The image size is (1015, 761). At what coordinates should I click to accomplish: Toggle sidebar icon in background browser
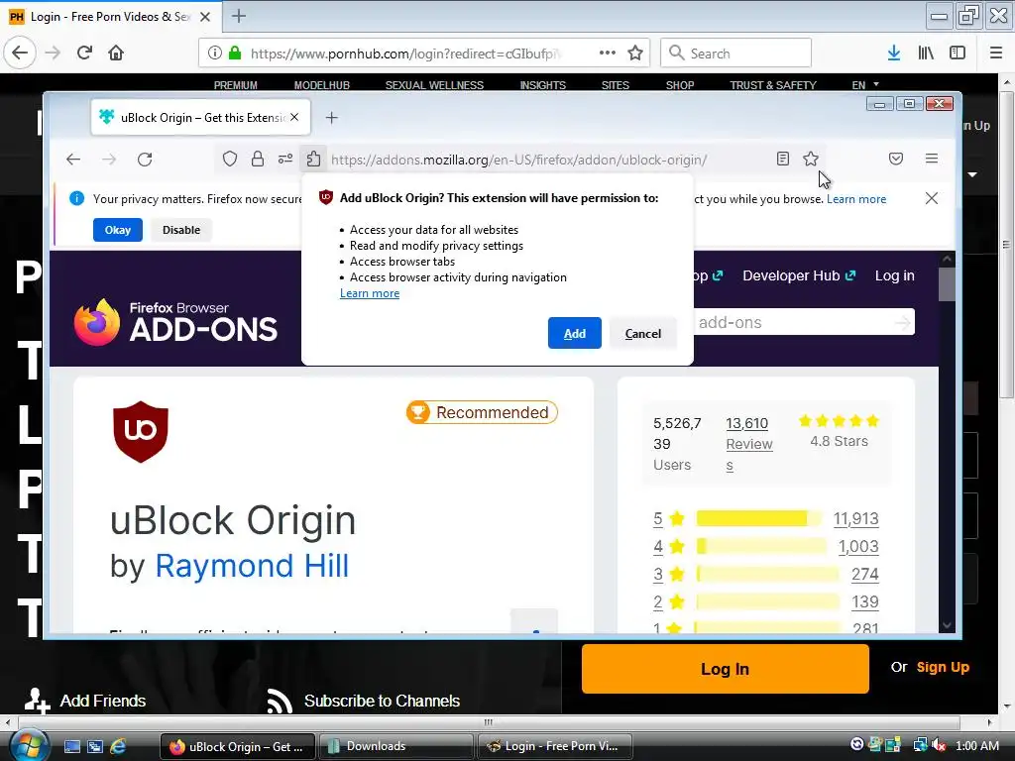[x=958, y=54]
